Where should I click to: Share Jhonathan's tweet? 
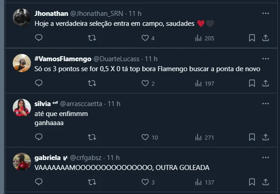pos(266,38)
